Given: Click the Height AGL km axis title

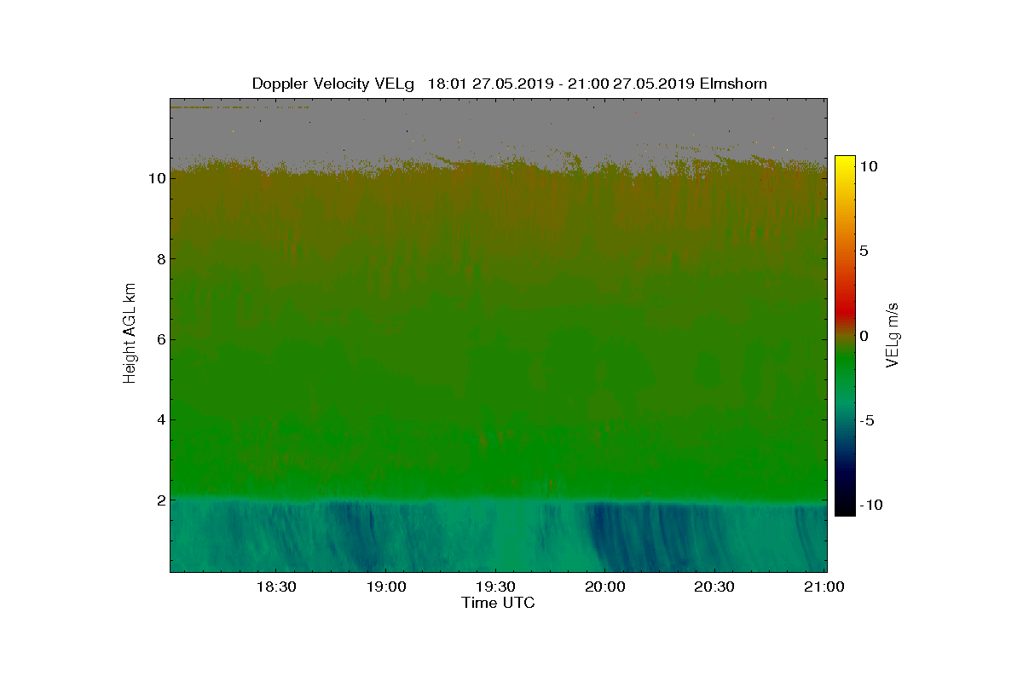Looking at the screenshot, I should [x=130, y=335].
